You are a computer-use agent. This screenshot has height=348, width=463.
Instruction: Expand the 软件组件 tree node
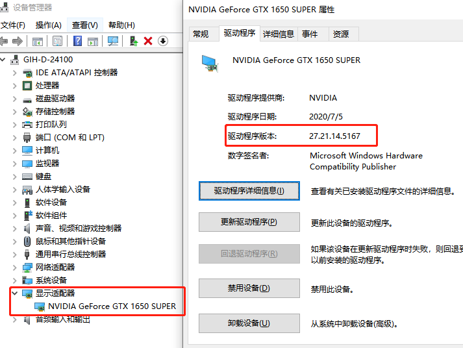click(14, 216)
